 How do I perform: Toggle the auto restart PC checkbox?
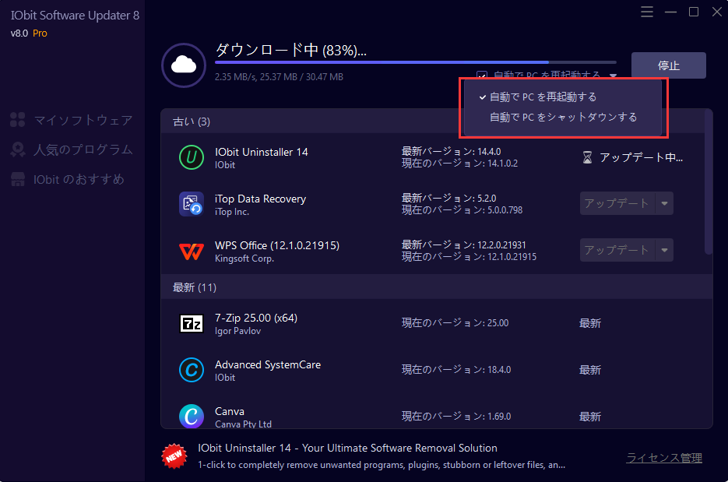point(482,75)
